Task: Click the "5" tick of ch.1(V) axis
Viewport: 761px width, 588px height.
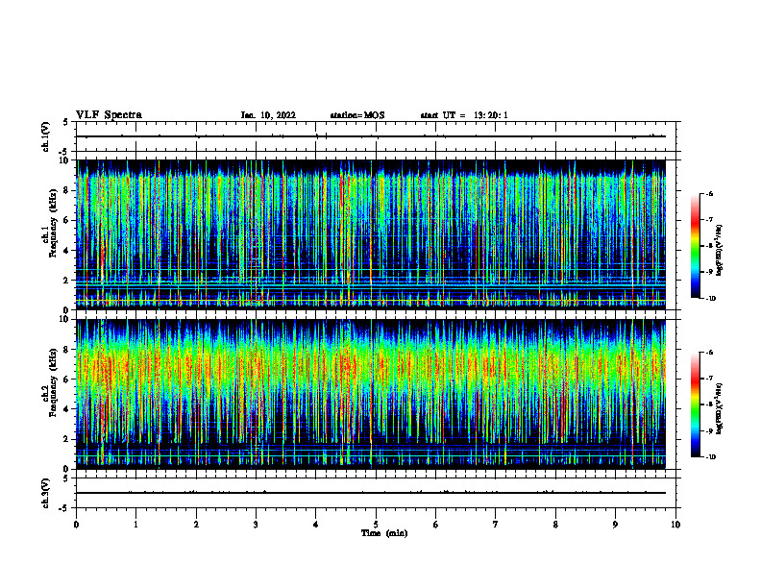Action: point(66,122)
